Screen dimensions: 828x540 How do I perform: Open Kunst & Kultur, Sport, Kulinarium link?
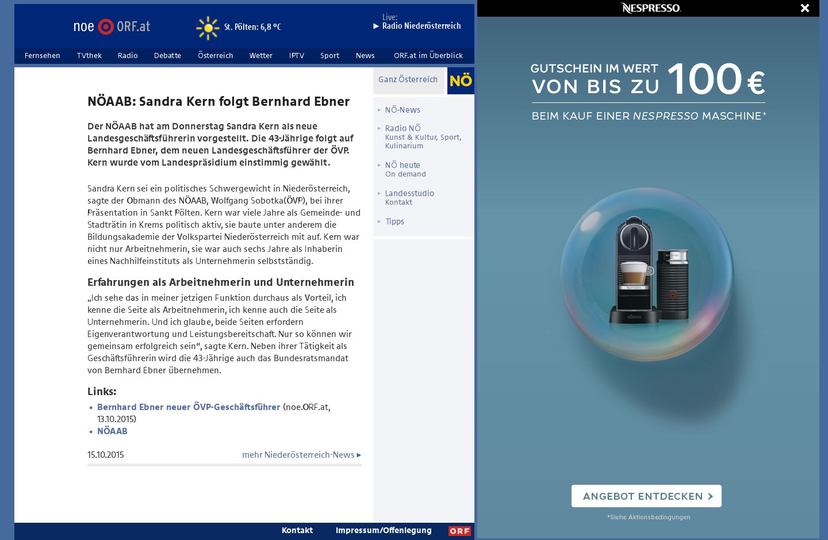423,141
